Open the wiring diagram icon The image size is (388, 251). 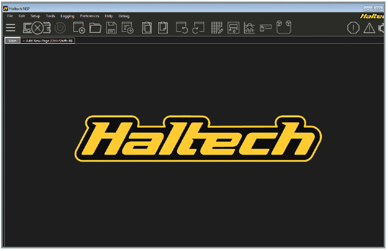click(233, 28)
